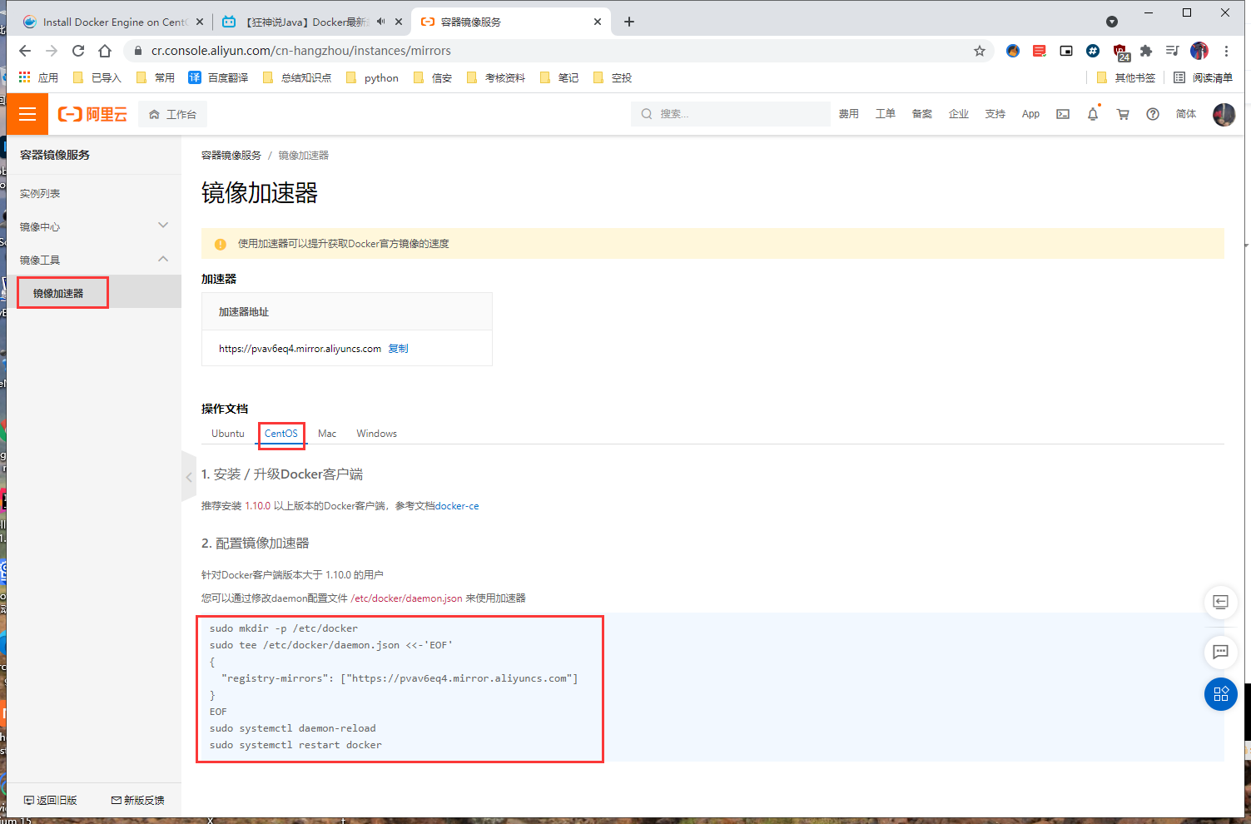This screenshot has height=824, width=1251.
Task: Go back in the browser
Action: 25,51
